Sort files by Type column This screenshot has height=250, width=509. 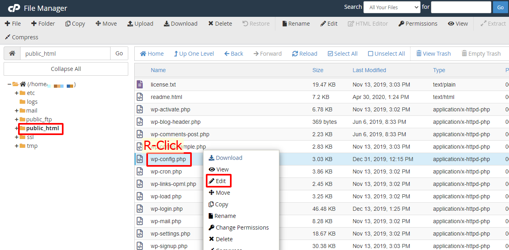[439, 70]
